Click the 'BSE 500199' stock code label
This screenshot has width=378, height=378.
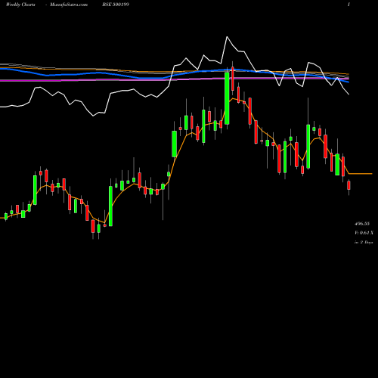[x=116, y=5]
